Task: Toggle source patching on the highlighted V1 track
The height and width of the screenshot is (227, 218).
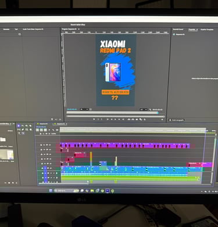Action: 45,168
